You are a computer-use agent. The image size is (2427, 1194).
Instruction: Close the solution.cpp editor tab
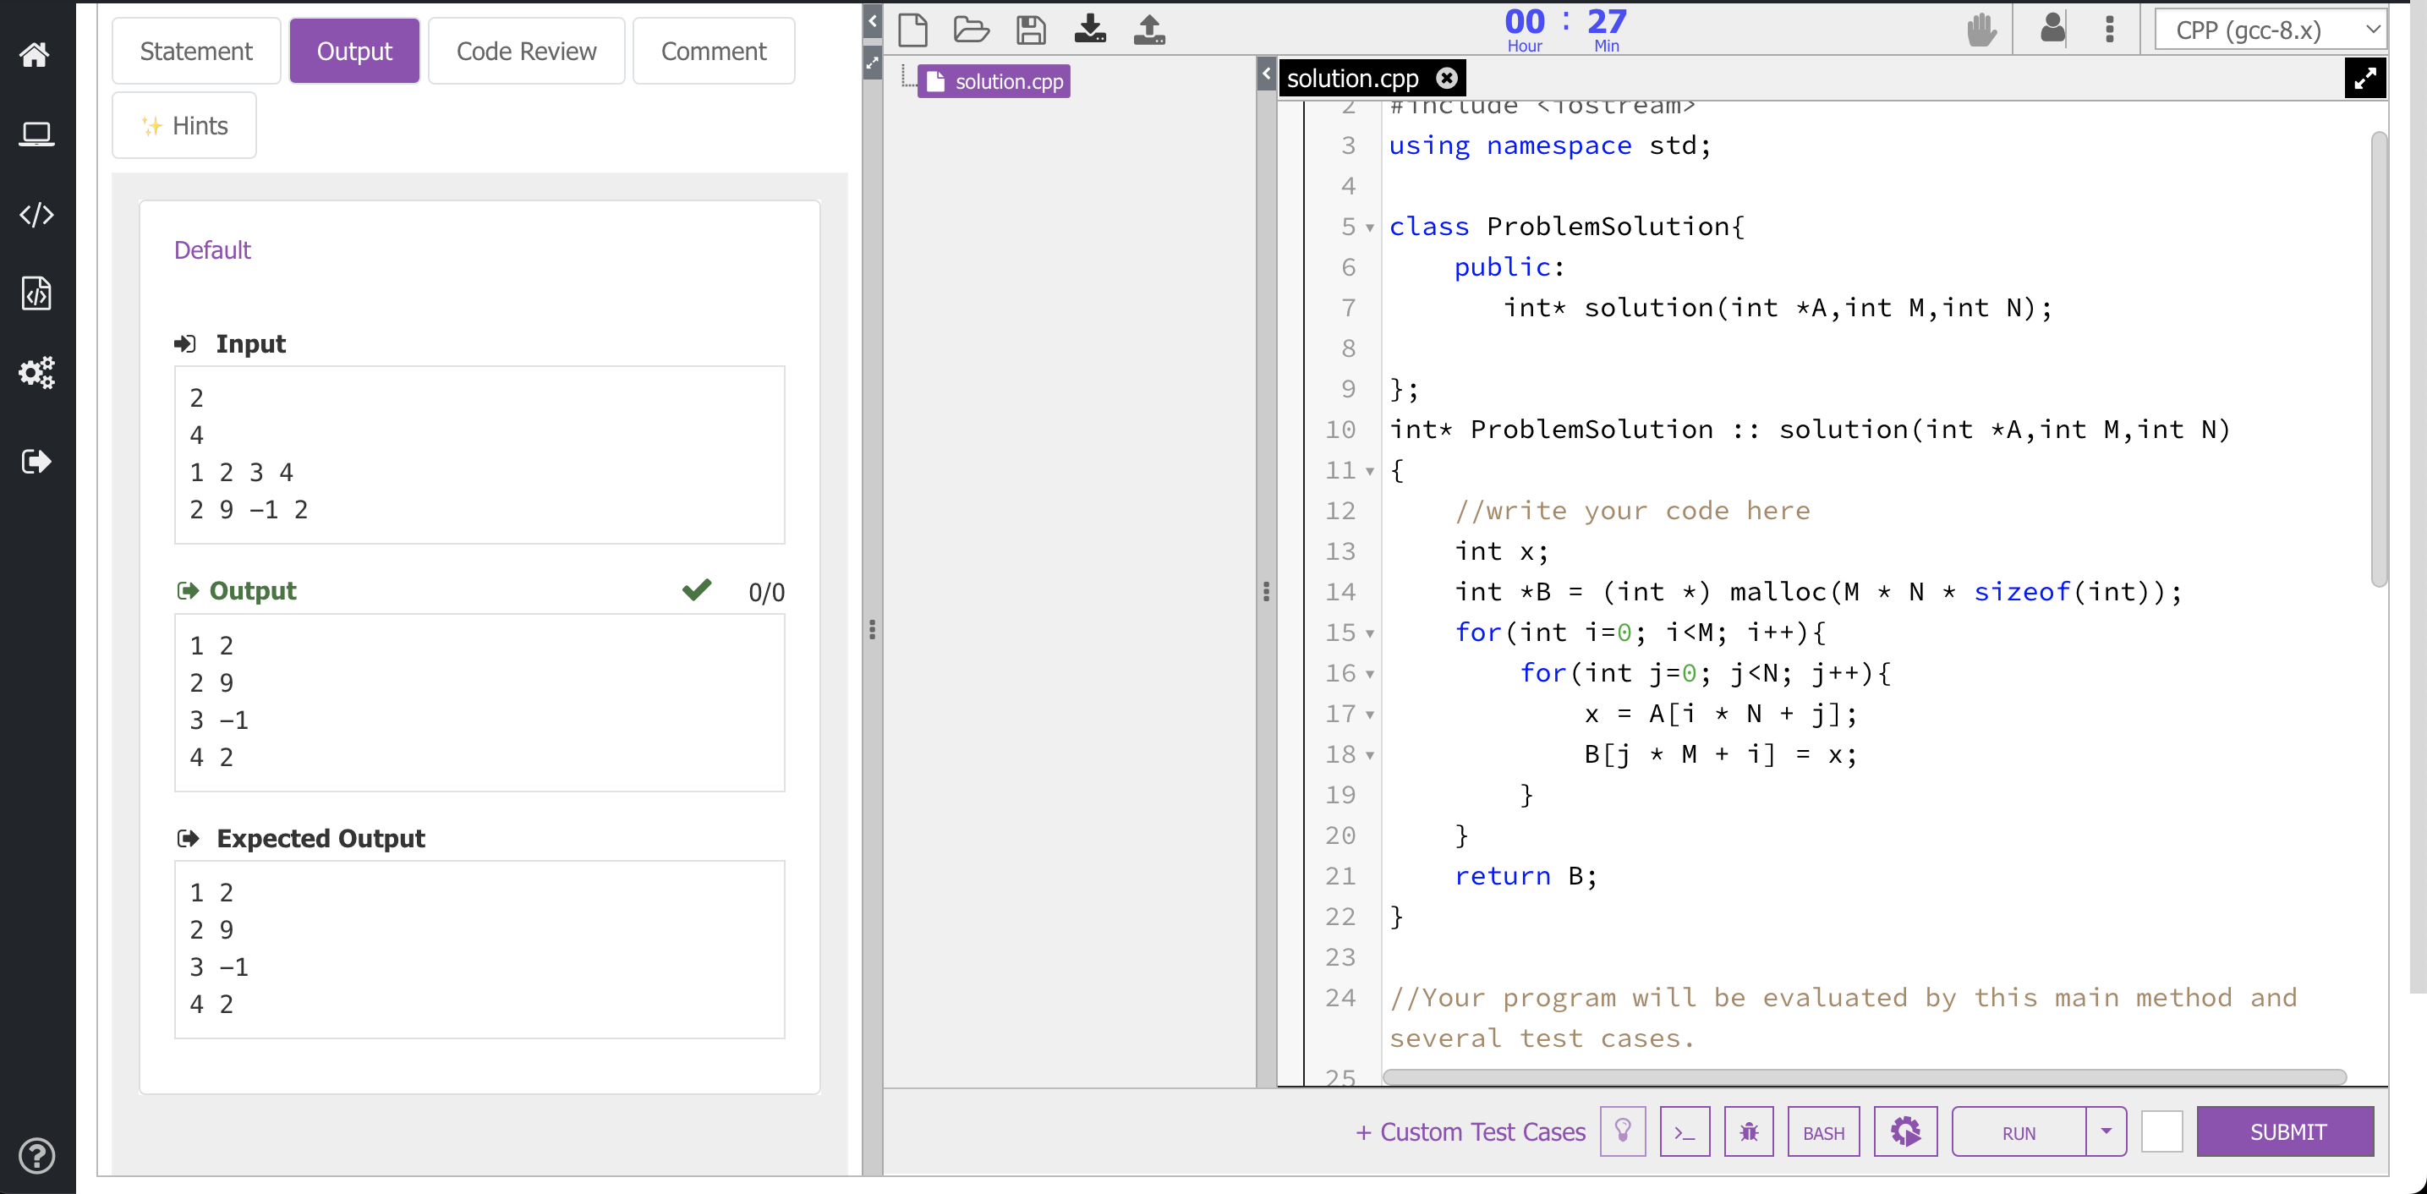pos(1448,77)
